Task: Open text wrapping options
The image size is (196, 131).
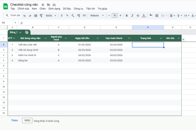Action: tap(187, 15)
